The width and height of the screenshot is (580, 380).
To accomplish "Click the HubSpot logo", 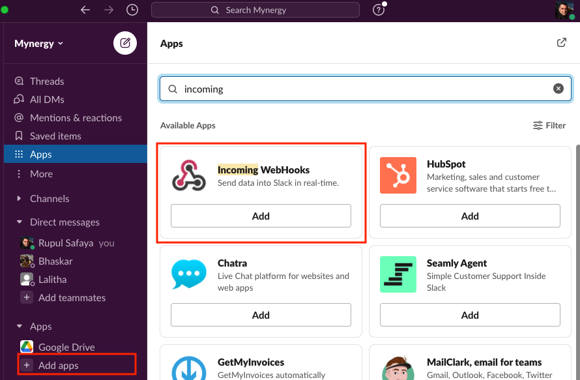I will coord(398,175).
